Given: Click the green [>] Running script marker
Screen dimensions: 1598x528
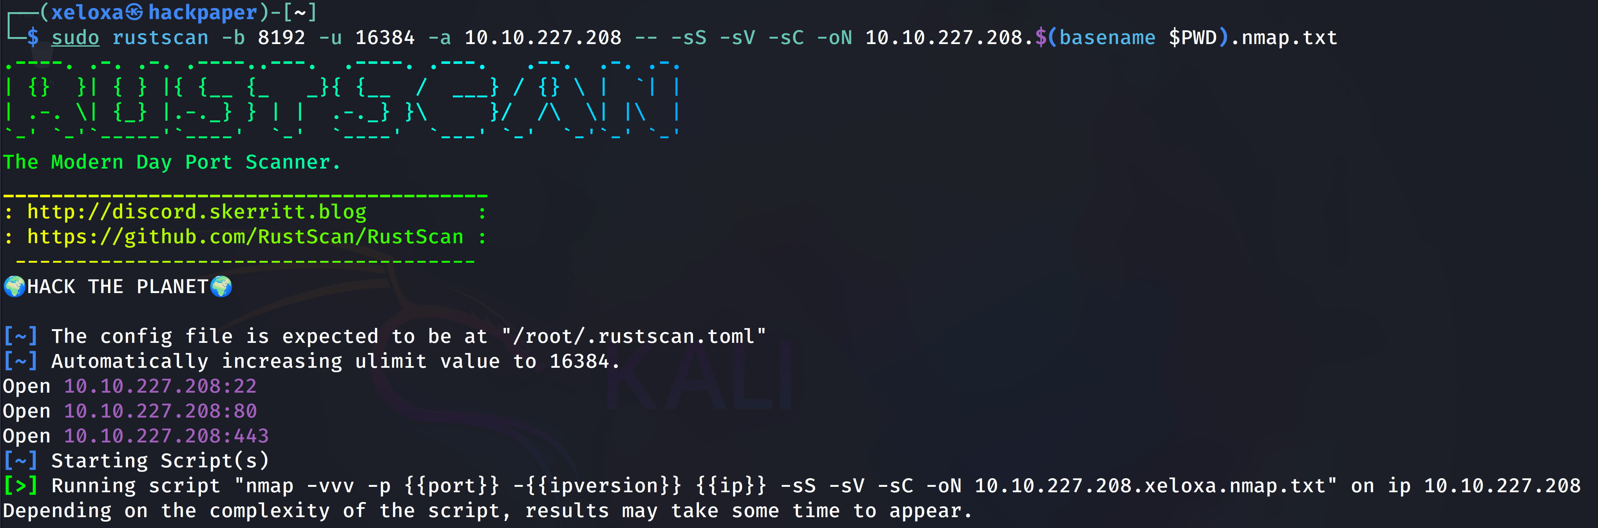Looking at the screenshot, I should [20, 485].
